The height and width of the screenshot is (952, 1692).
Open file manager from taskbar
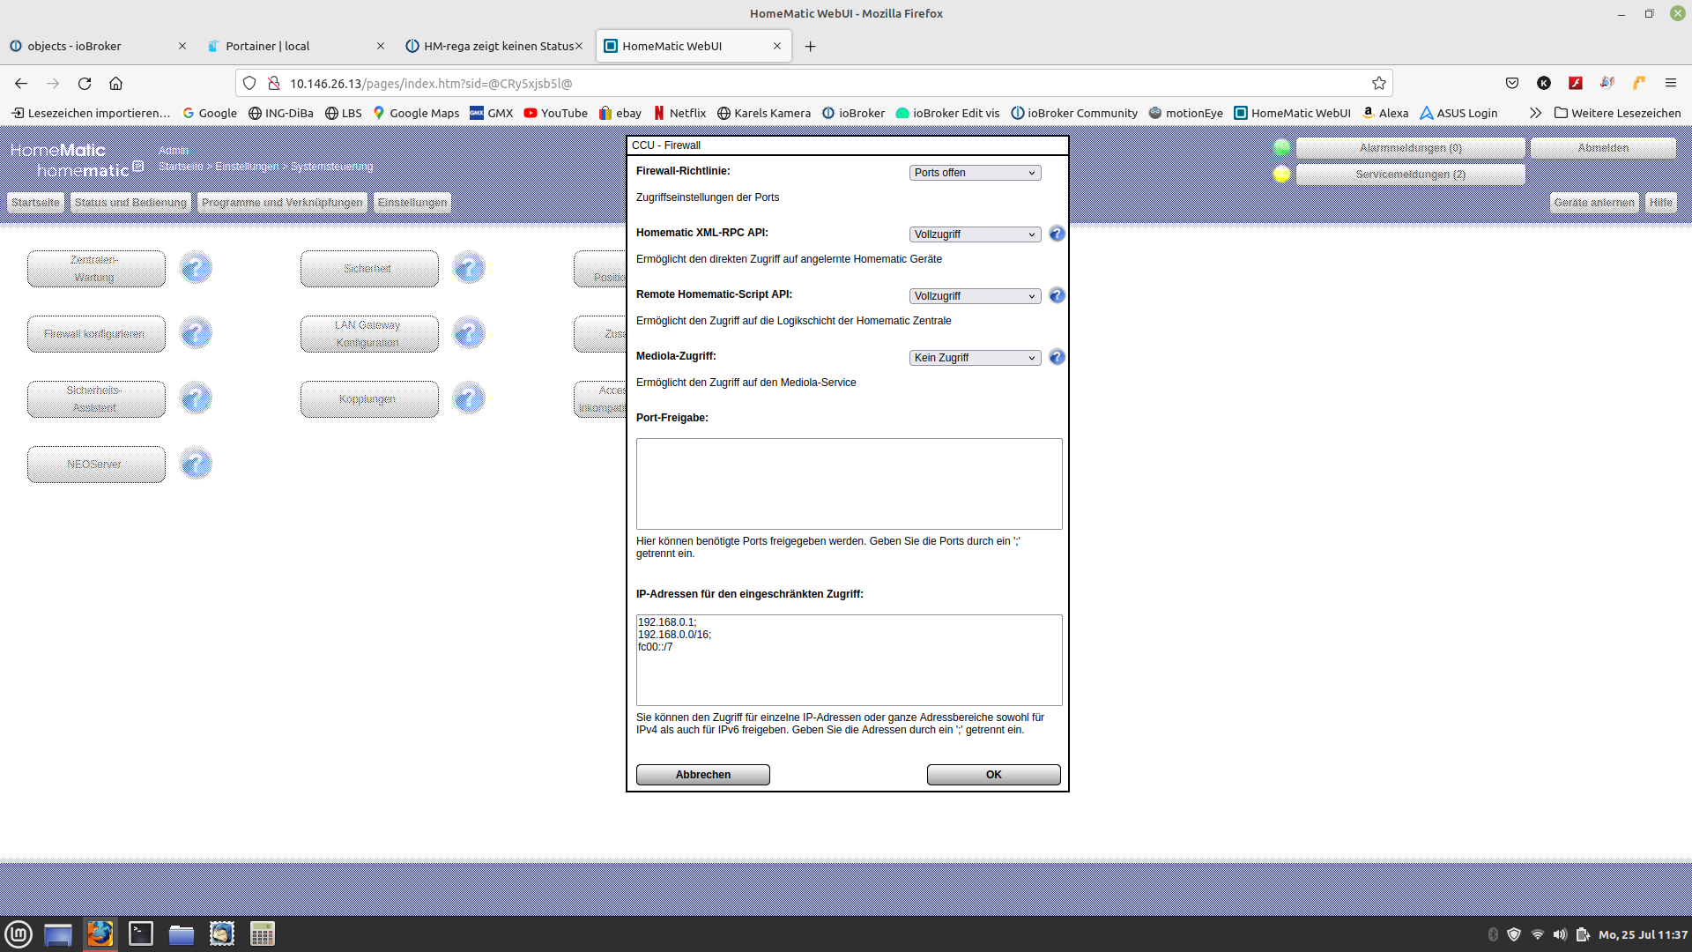(x=182, y=933)
